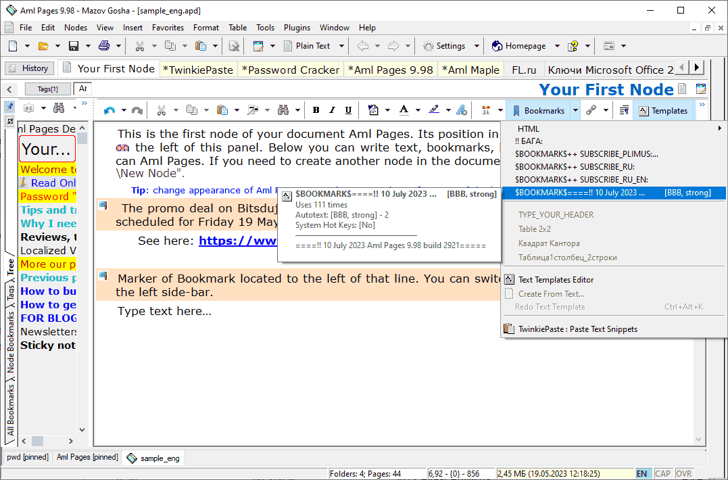Copy using the top toolbar copy icon
Image resolution: width=728 pixels, height=480 pixels.
170,46
